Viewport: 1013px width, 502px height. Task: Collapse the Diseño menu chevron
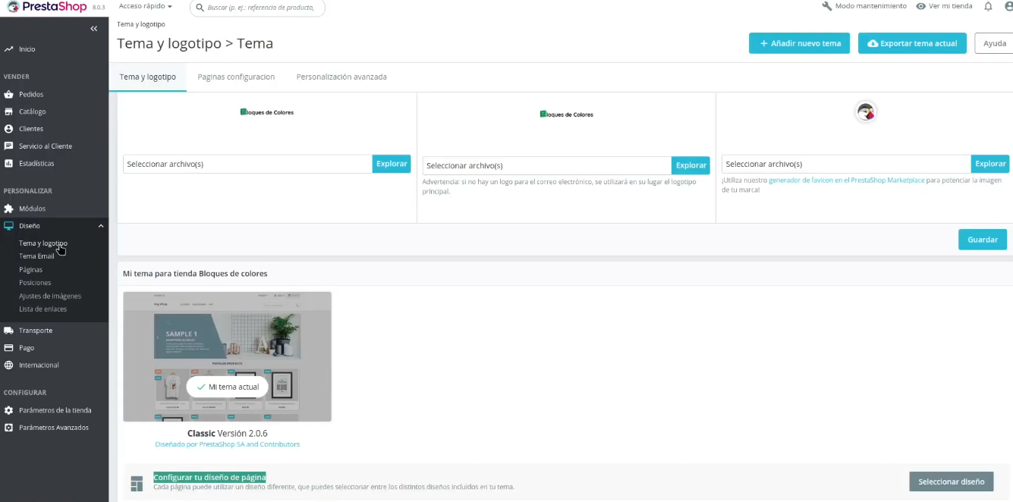pos(101,226)
